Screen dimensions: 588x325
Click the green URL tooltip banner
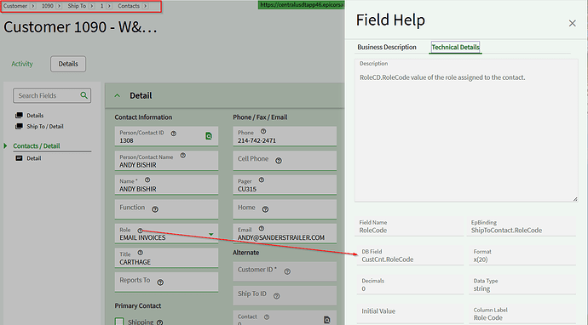(301, 5)
